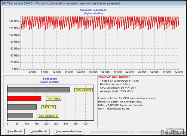Open Compare Another Drive
This screenshot has height=136, width=187.
pos(68,132)
